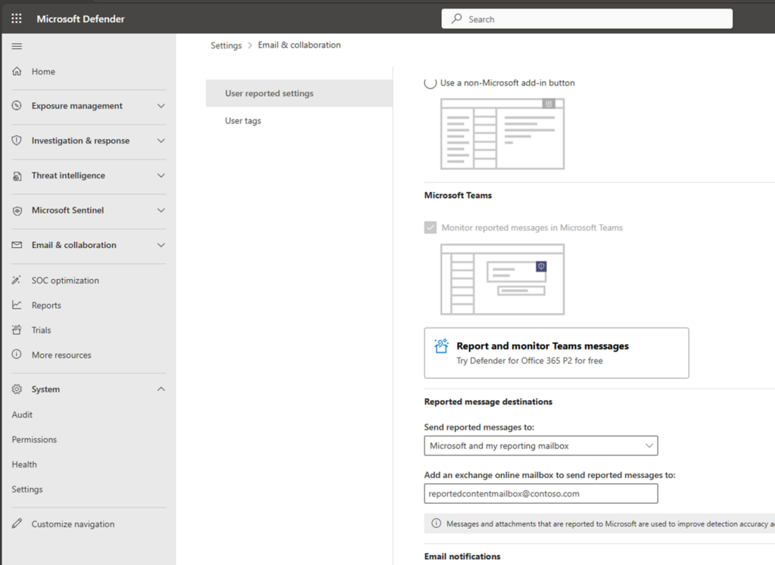This screenshot has width=775, height=565.
Task: Open Send reported messages to dropdown
Action: [x=540, y=445]
